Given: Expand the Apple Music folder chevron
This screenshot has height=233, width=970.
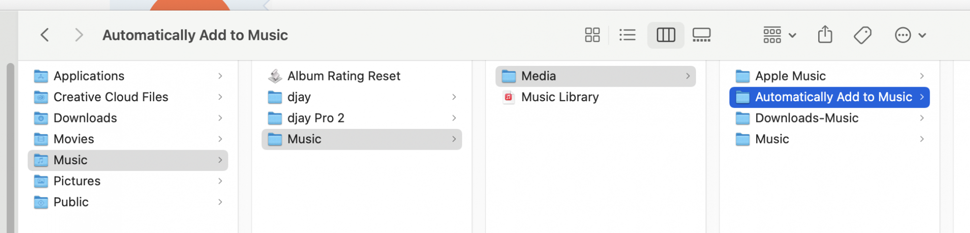Looking at the screenshot, I should point(921,76).
